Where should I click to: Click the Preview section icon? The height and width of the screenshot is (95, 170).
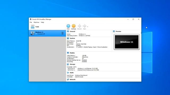pos(114,31)
